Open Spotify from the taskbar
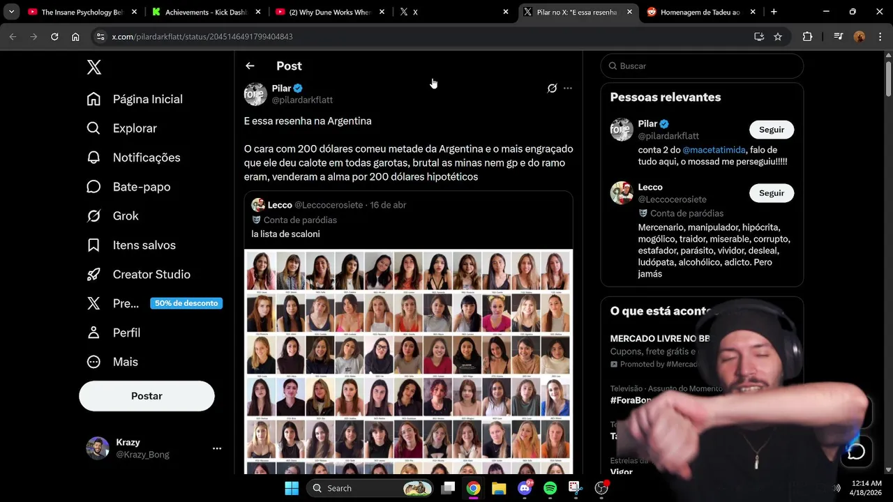 550,488
